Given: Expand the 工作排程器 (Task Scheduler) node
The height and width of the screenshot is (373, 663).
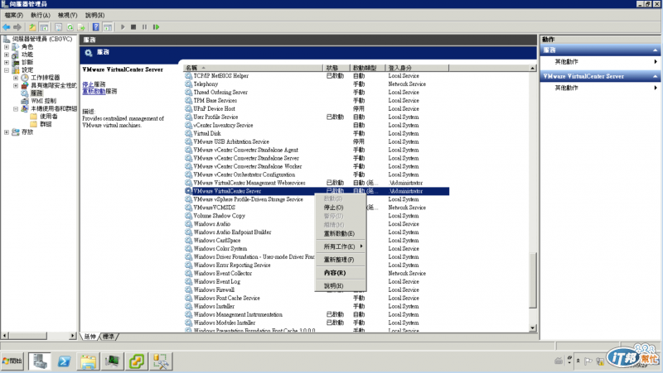Looking at the screenshot, I should coord(16,78).
